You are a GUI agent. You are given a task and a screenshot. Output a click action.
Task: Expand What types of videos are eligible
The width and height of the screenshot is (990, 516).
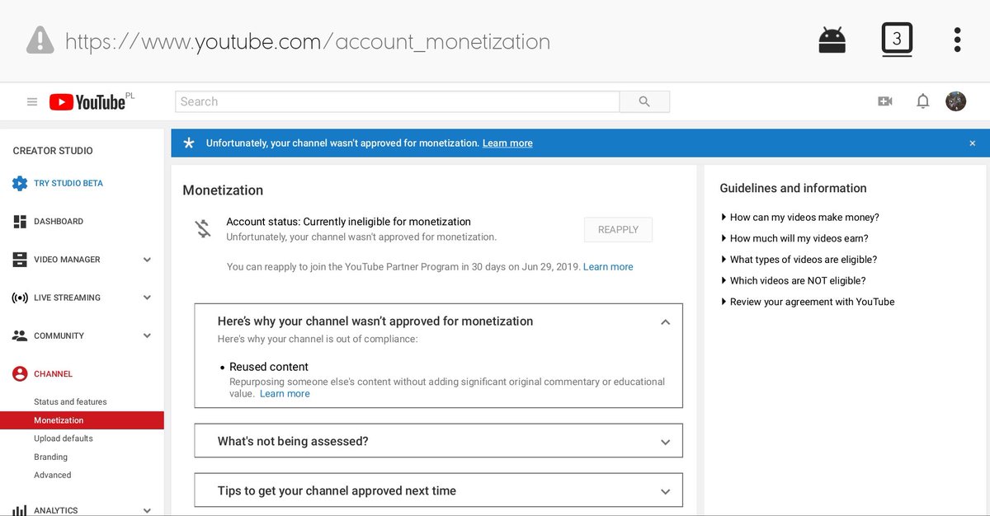pos(799,260)
